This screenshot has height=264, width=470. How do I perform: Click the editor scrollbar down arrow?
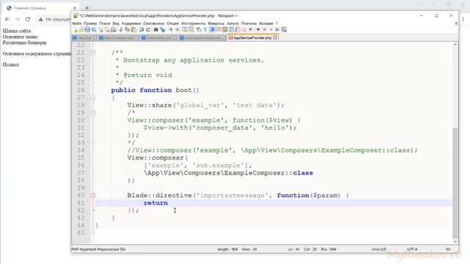(x=455, y=241)
